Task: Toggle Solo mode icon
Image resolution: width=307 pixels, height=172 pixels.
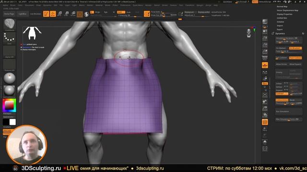Action: point(265,142)
